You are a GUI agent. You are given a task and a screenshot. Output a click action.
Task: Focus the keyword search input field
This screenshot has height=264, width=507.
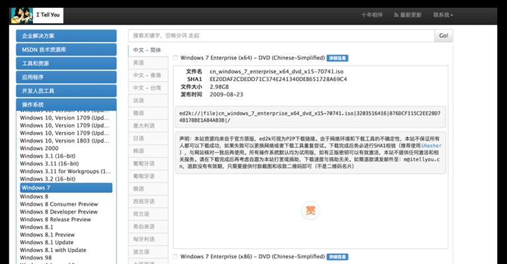pyautogui.click(x=281, y=36)
